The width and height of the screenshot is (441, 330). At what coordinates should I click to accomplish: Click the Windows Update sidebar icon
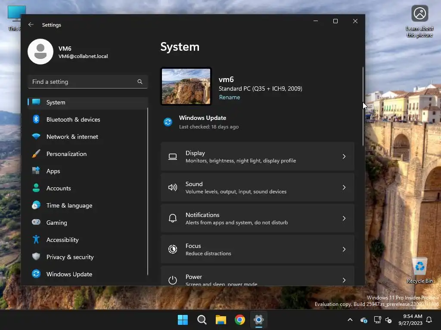[x=36, y=274]
